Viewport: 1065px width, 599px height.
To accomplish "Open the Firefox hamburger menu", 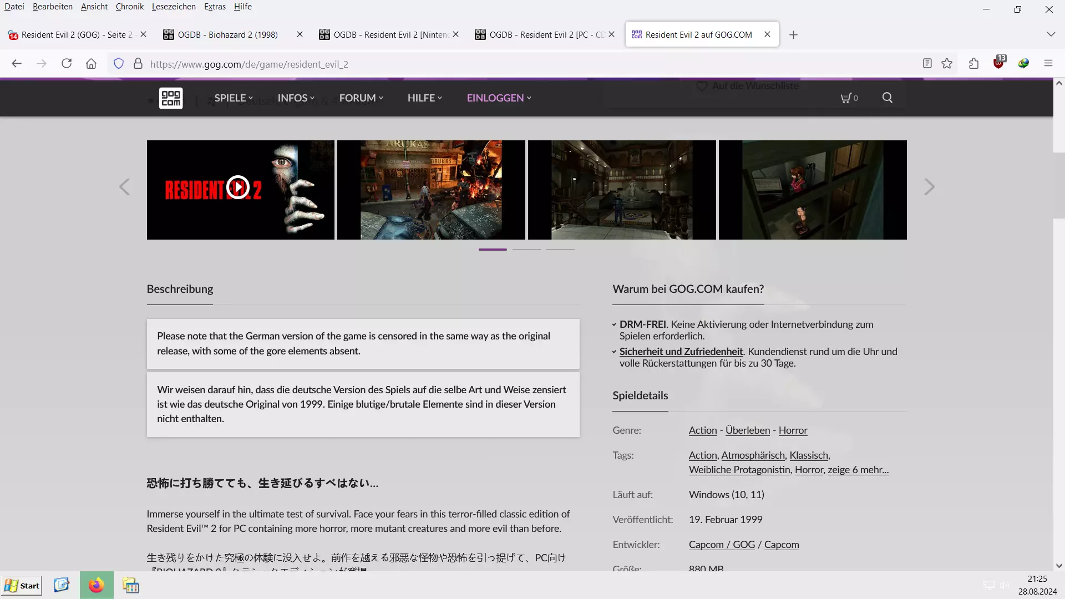I will (x=1048, y=64).
